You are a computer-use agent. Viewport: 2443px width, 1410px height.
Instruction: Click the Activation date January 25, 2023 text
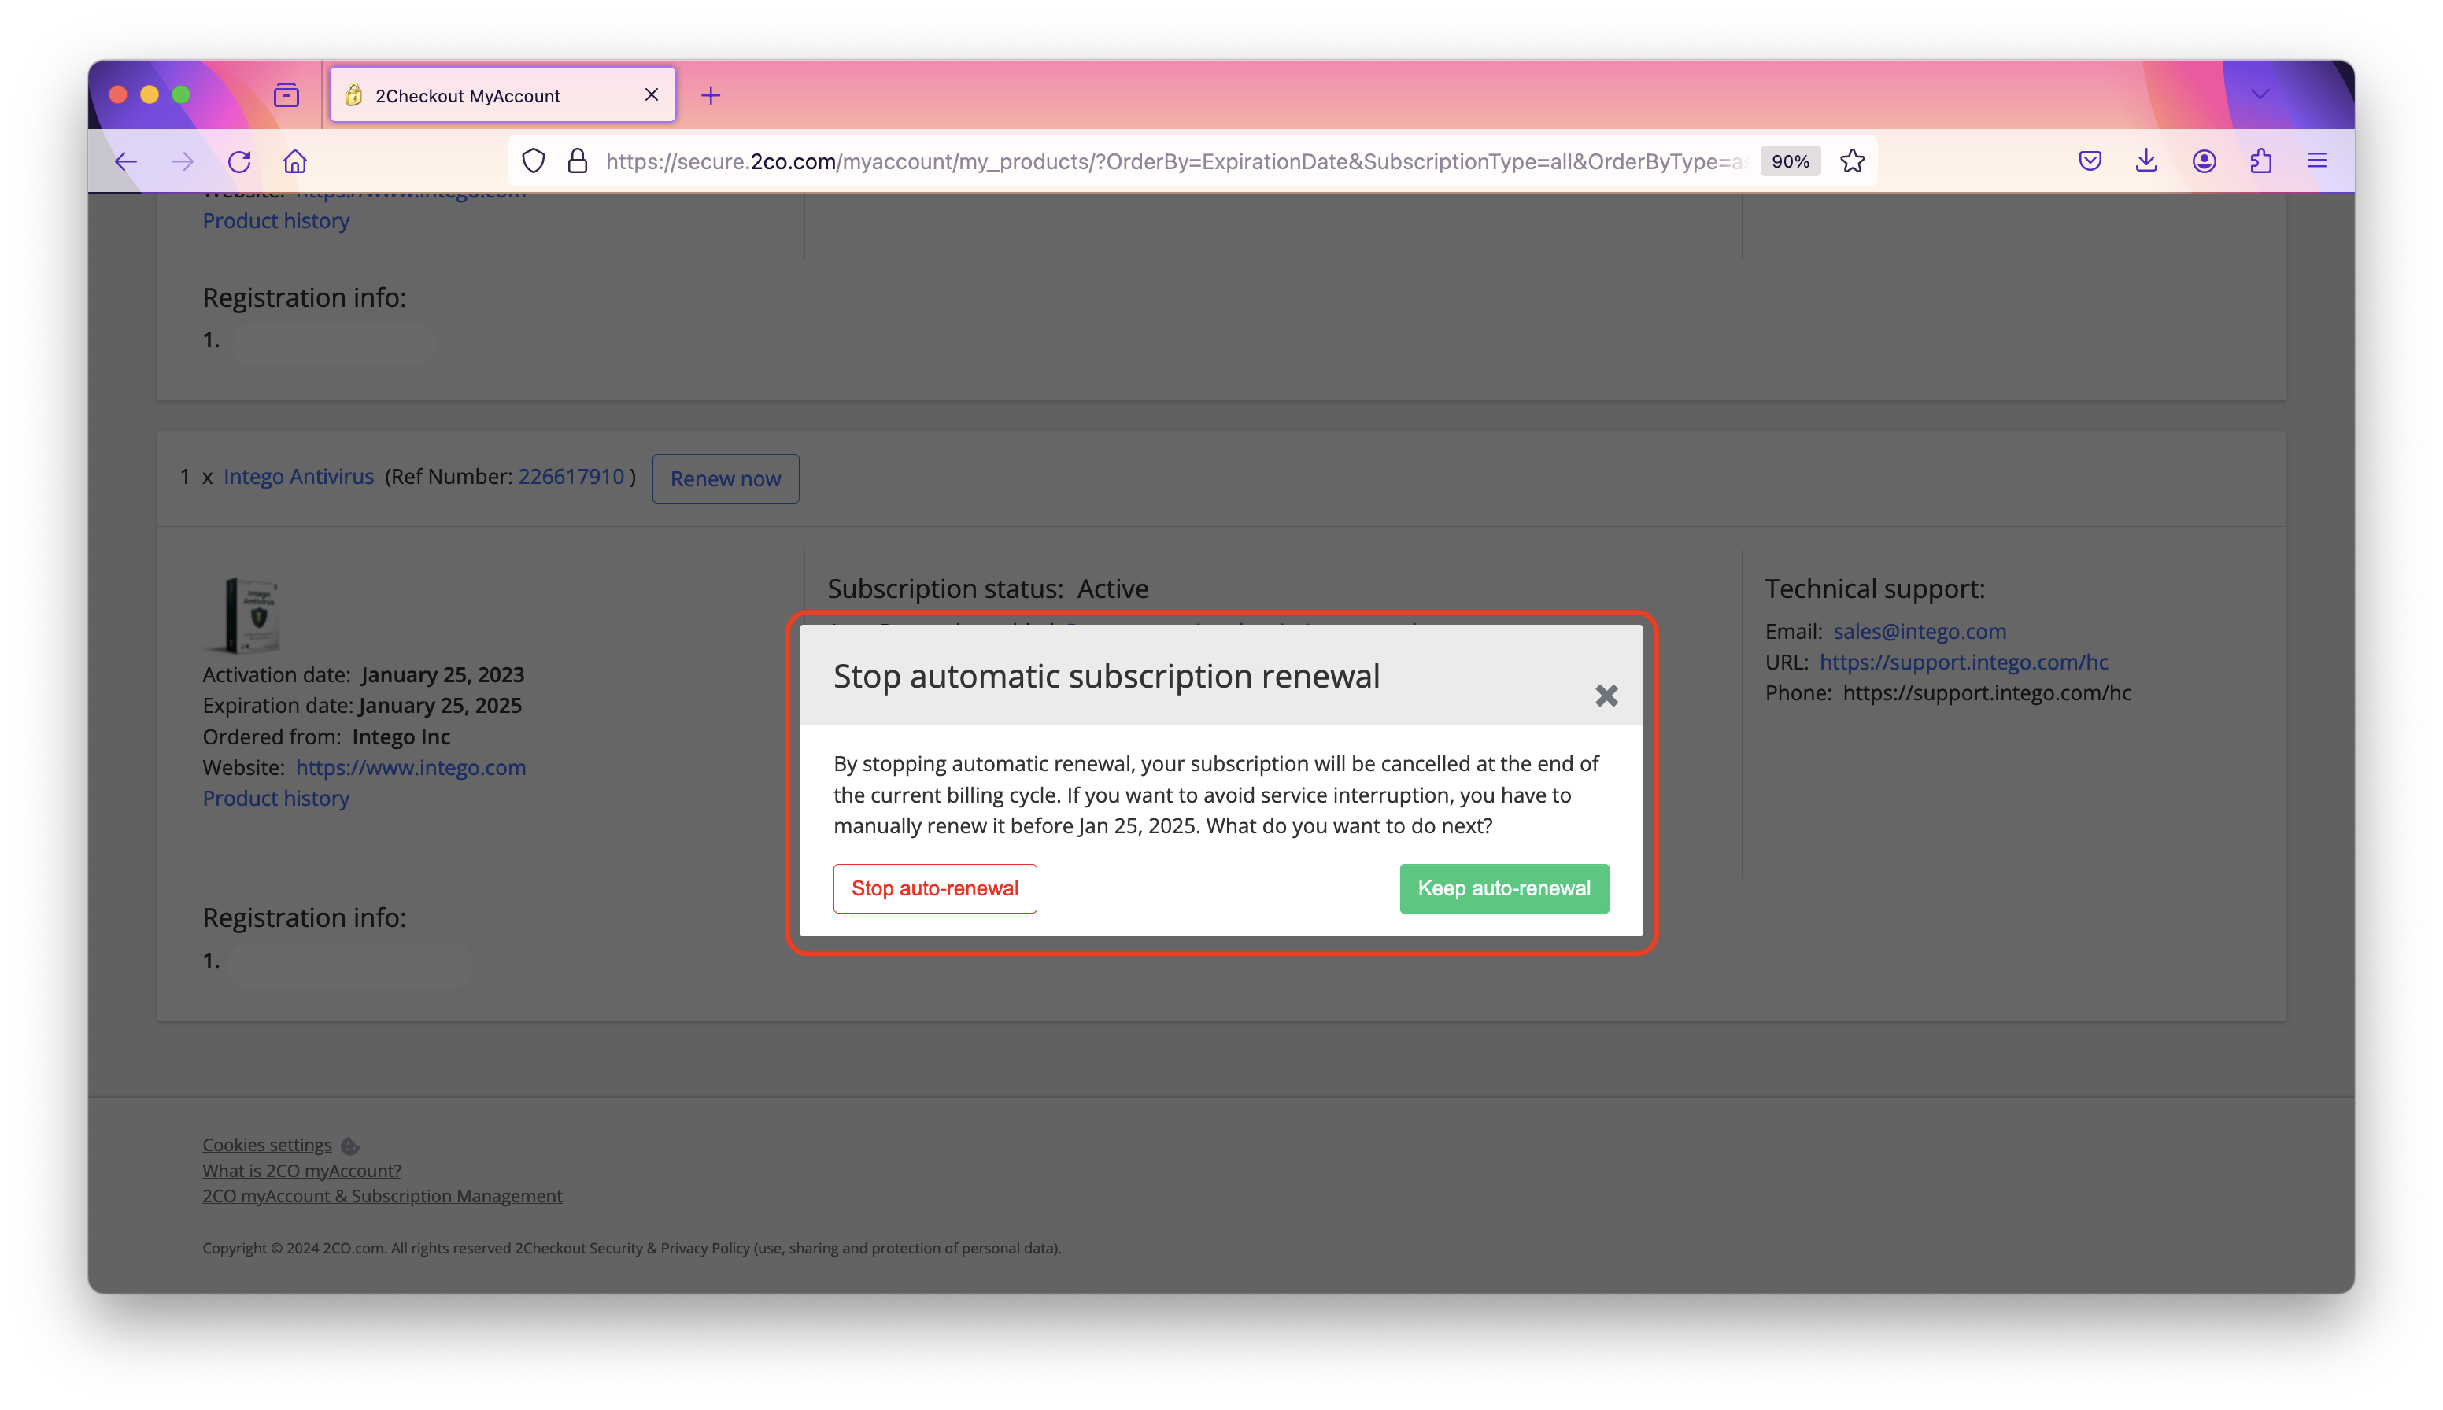click(x=364, y=674)
